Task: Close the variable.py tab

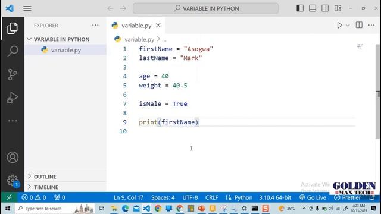Action: (158, 25)
